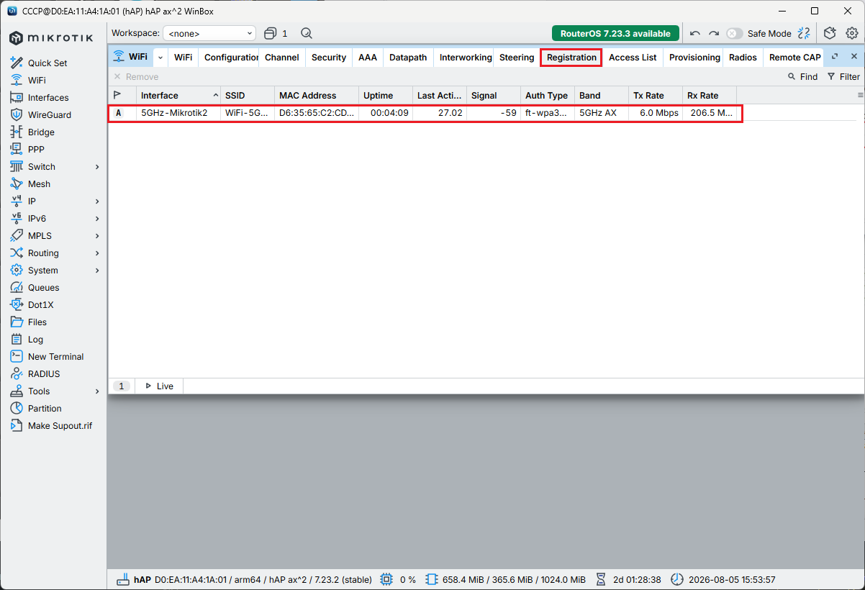Switch to the Datapath tab
The height and width of the screenshot is (590, 865).
pyautogui.click(x=408, y=58)
